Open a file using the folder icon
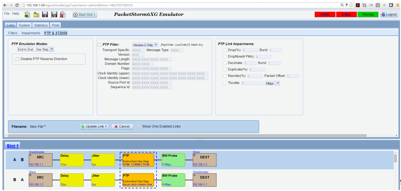This screenshot has height=191, width=401. click(36, 15)
